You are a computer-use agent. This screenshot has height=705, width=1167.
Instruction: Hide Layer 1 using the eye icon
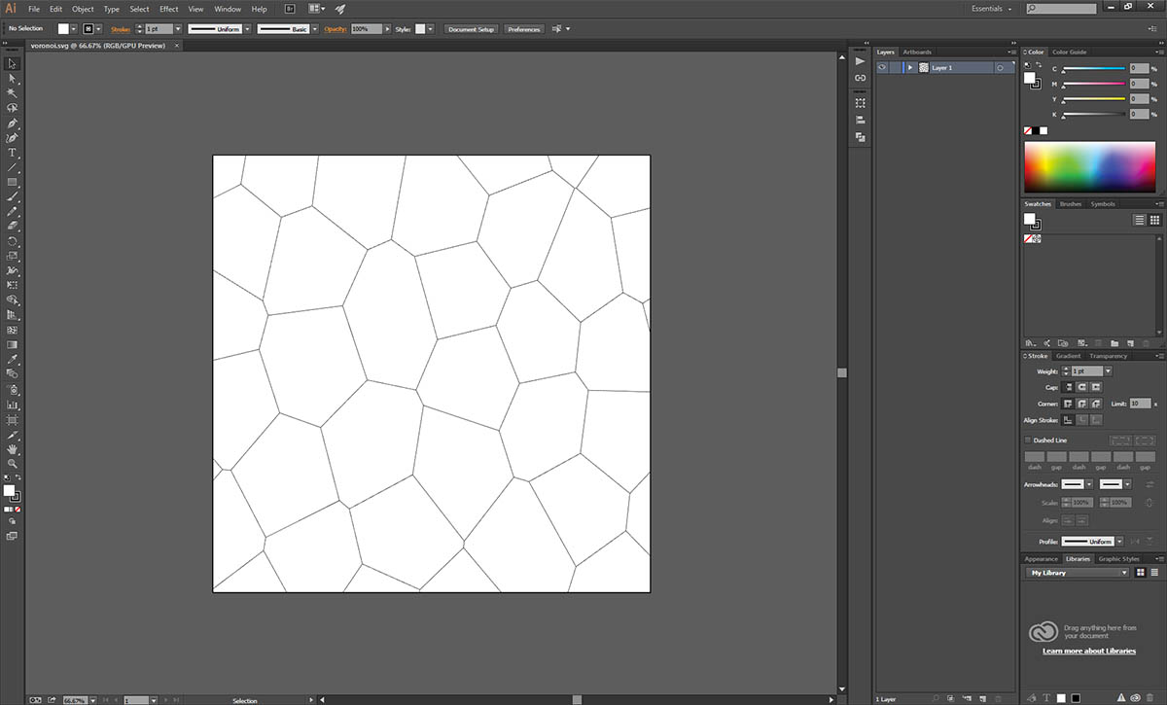[x=882, y=68]
